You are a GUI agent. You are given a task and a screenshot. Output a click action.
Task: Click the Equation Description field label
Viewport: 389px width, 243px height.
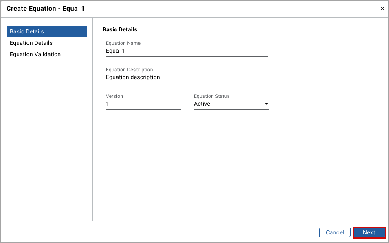[129, 70]
